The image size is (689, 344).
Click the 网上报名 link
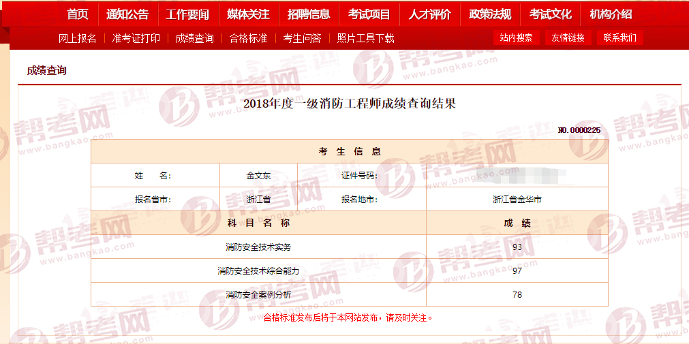(77, 38)
